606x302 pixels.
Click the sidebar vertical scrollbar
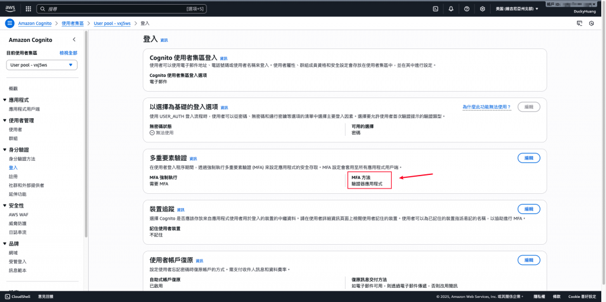pyautogui.click(x=86, y=133)
